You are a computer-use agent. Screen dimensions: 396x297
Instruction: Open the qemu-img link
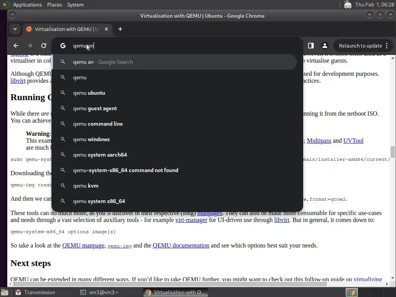[119, 246]
